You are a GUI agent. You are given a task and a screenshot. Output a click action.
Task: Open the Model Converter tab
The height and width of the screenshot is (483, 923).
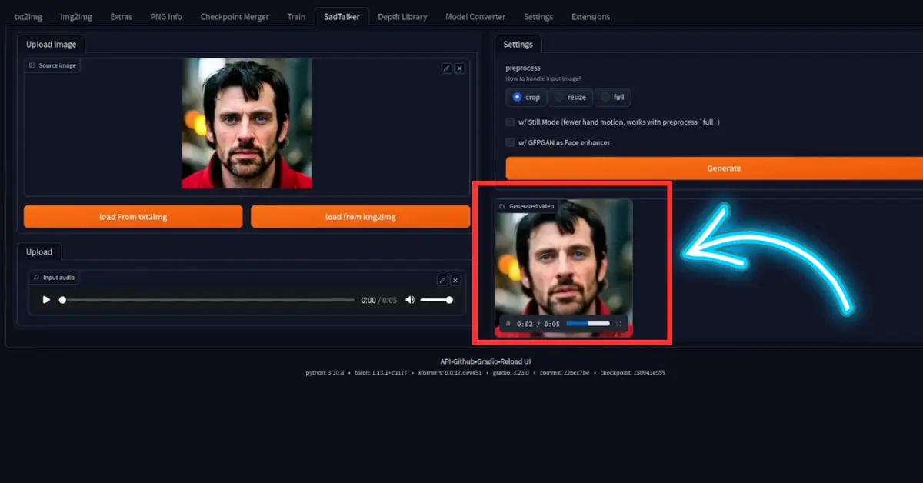pyautogui.click(x=475, y=16)
